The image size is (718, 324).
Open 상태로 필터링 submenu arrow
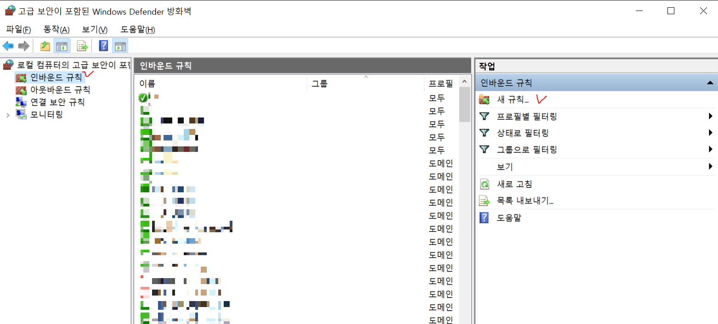click(x=710, y=133)
